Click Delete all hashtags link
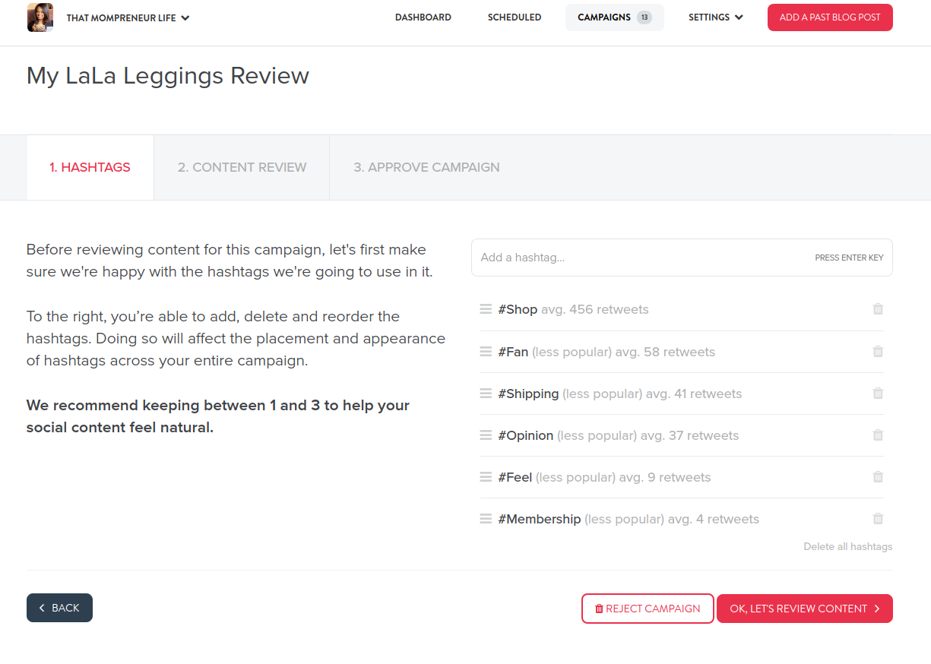Screen dimensions: 931x664 pyautogui.click(x=848, y=546)
